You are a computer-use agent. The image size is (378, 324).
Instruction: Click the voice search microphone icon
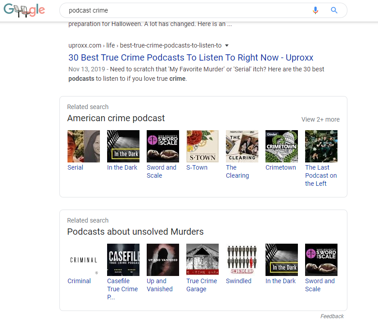(315, 10)
